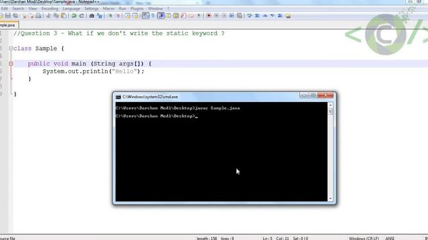Click the ANSI encoding status entry
428x240 pixels.
(390, 238)
